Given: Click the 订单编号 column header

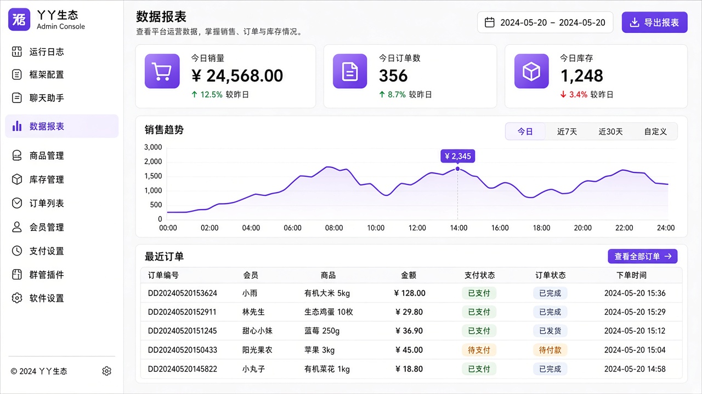Looking at the screenshot, I should point(163,275).
